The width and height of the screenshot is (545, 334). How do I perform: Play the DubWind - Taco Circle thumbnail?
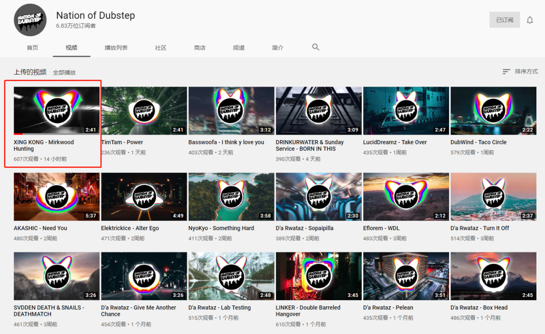tap(493, 111)
